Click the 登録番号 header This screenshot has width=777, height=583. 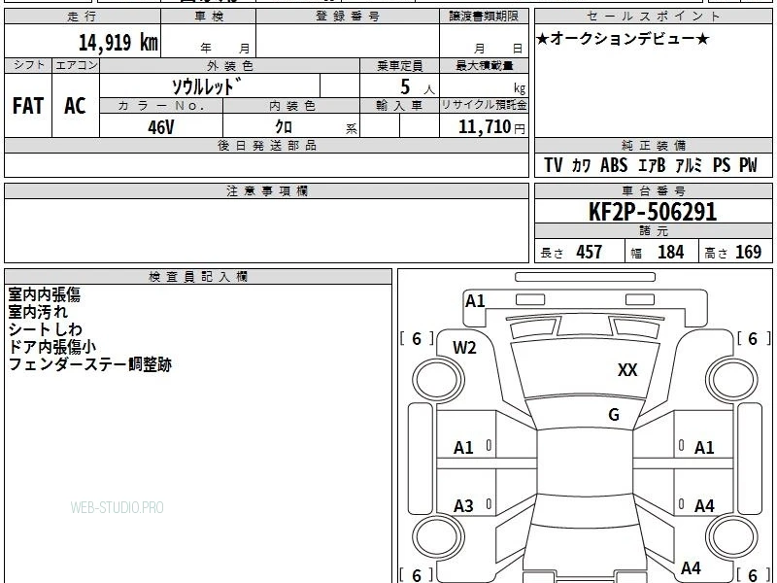pos(348,17)
